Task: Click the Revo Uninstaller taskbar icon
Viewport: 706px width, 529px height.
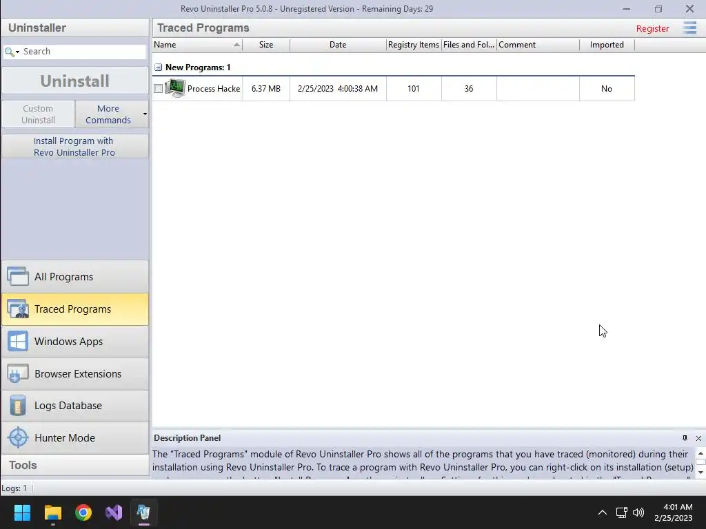Action: (143, 512)
